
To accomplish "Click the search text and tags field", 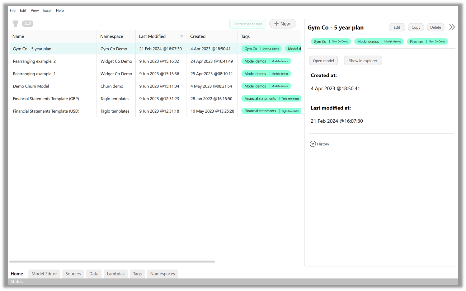I will tap(247, 23).
